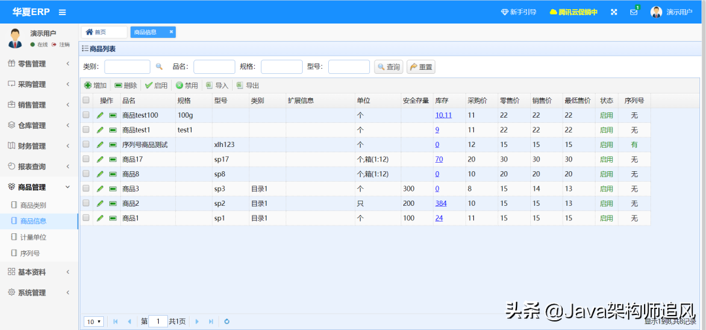Click the 删除 delete toolbar button
This screenshot has width=706, height=330.
point(126,86)
